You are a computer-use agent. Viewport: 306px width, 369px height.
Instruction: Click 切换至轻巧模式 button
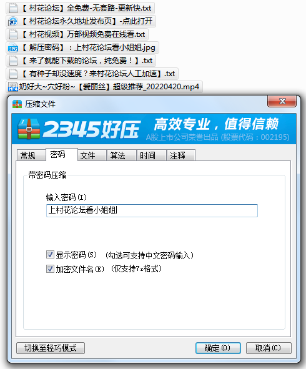point(51,348)
